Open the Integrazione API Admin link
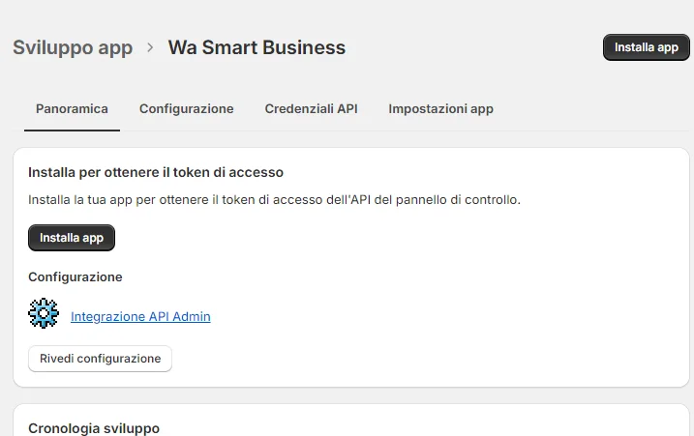 [140, 316]
